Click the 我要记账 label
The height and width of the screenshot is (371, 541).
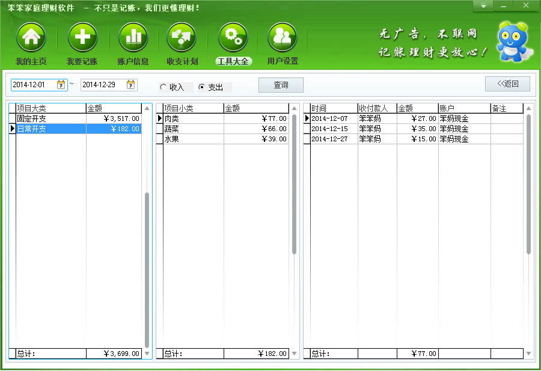tap(82, 61)
